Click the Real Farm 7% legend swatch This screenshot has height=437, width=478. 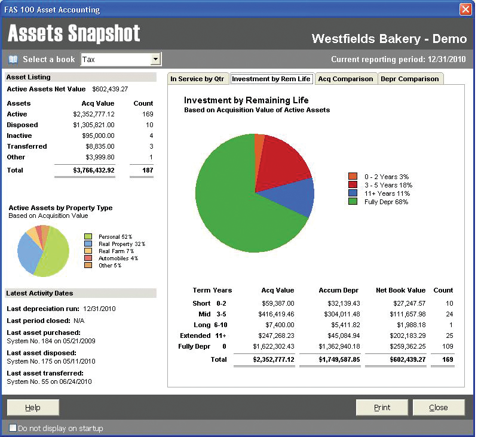pyautogui.click(x=88, y=251)
